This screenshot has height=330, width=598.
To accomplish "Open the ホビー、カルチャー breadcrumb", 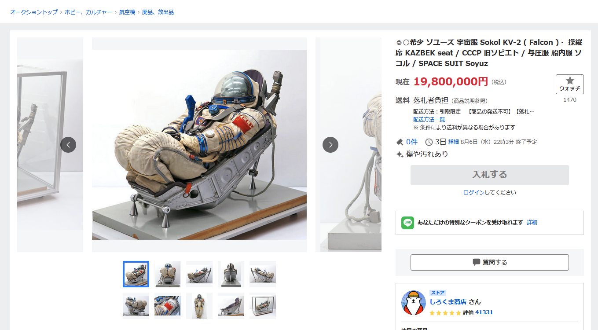I will (88, 12).
